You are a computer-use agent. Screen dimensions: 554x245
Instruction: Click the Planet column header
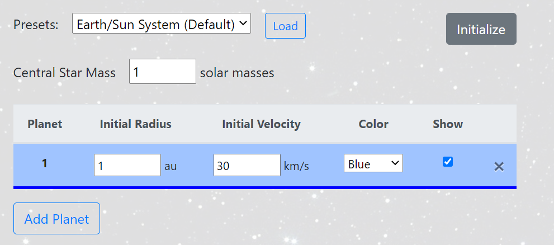click(45, 124)
